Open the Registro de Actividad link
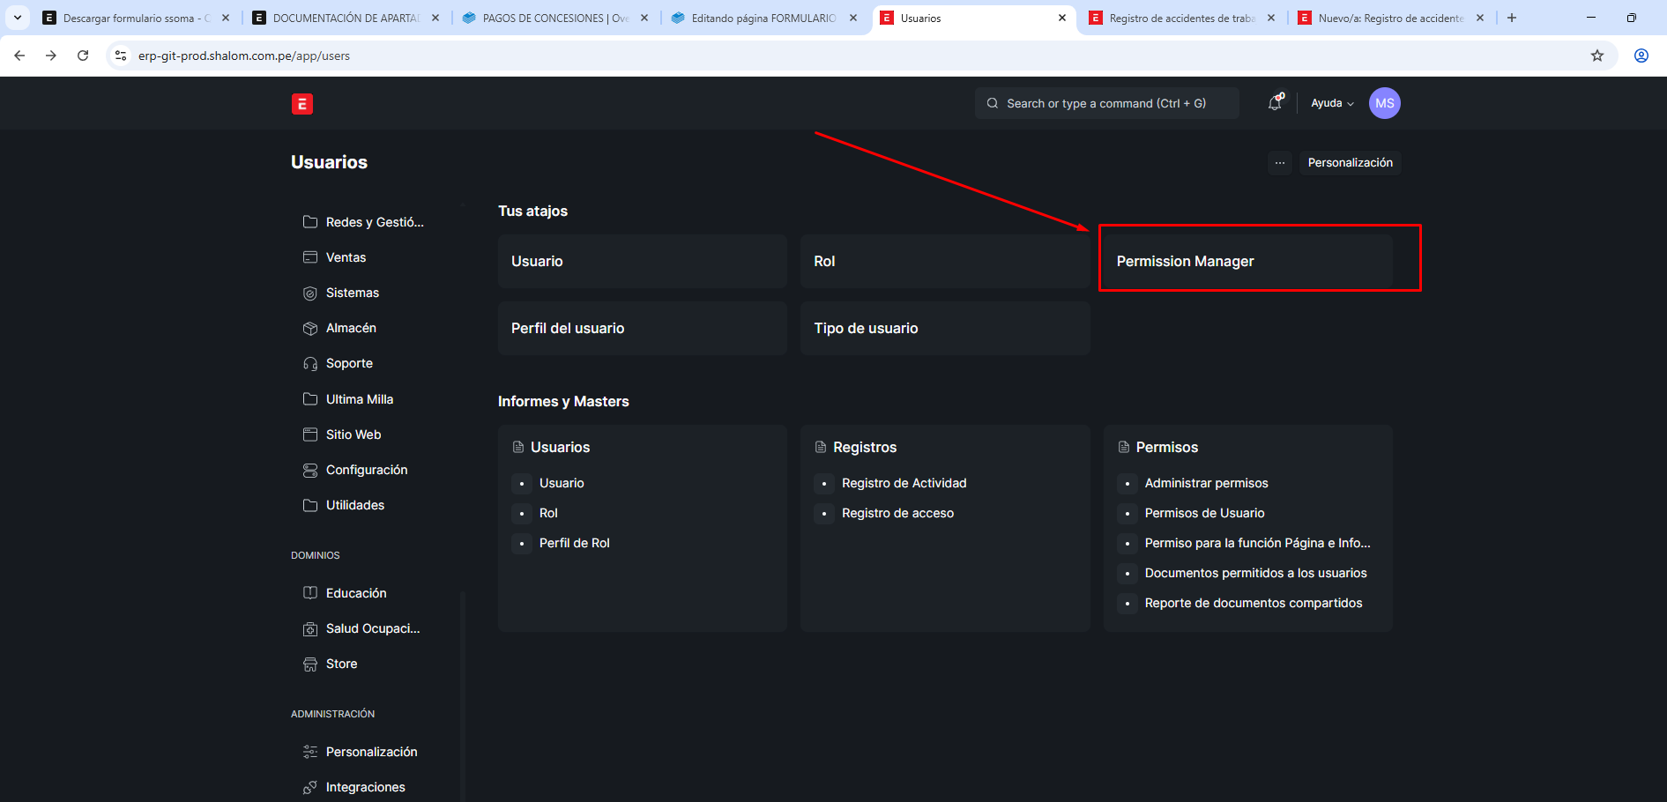This screenshot has width=1667, height=802. point(904,483)
